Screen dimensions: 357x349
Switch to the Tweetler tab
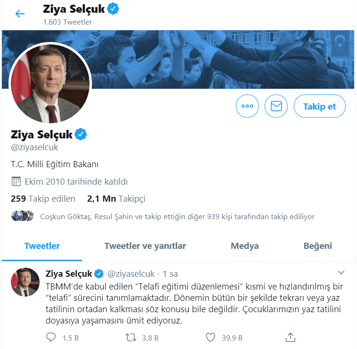coord(42,246)
